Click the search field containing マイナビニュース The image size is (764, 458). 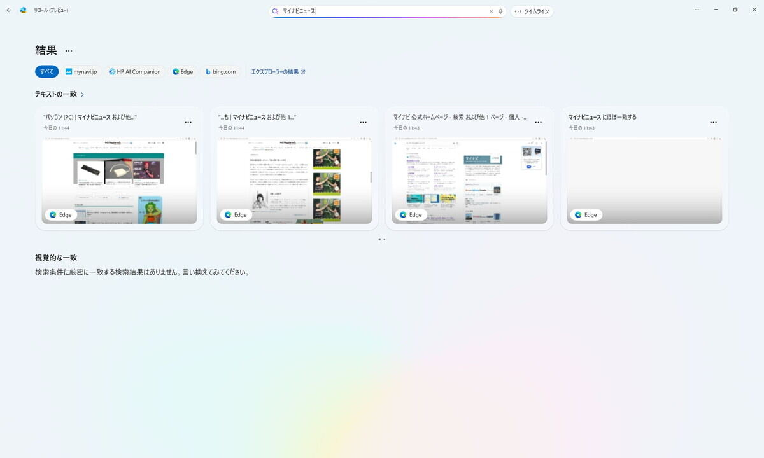(x=388, y=11)
